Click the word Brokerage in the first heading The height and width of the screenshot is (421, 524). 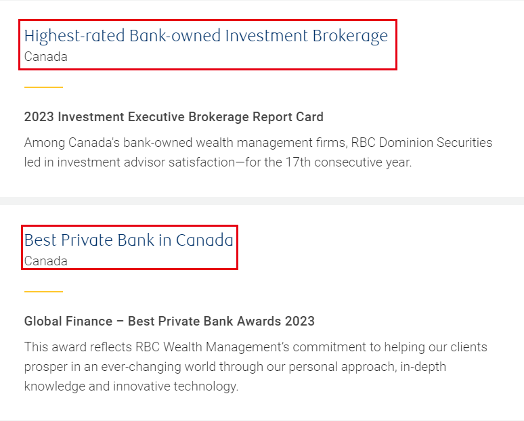click(x=350, y=36)
